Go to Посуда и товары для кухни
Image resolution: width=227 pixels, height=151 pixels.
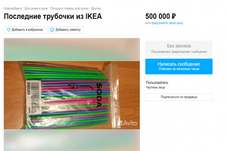click(x=69, y=8)
